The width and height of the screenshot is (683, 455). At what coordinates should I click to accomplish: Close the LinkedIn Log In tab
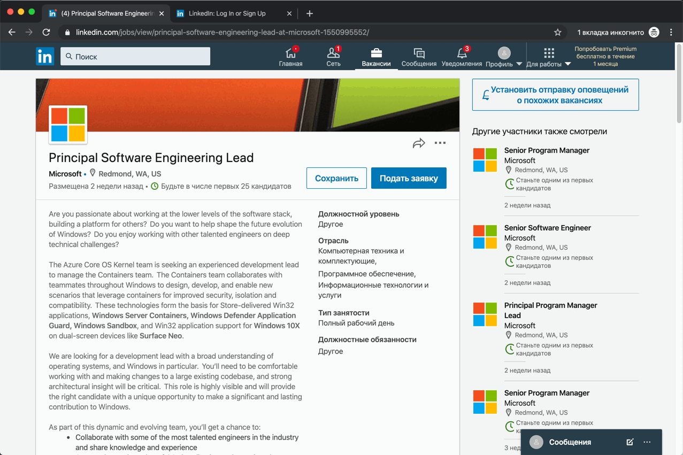tap(289, 13)
